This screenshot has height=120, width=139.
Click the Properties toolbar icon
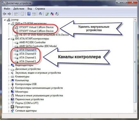(22, 14)
